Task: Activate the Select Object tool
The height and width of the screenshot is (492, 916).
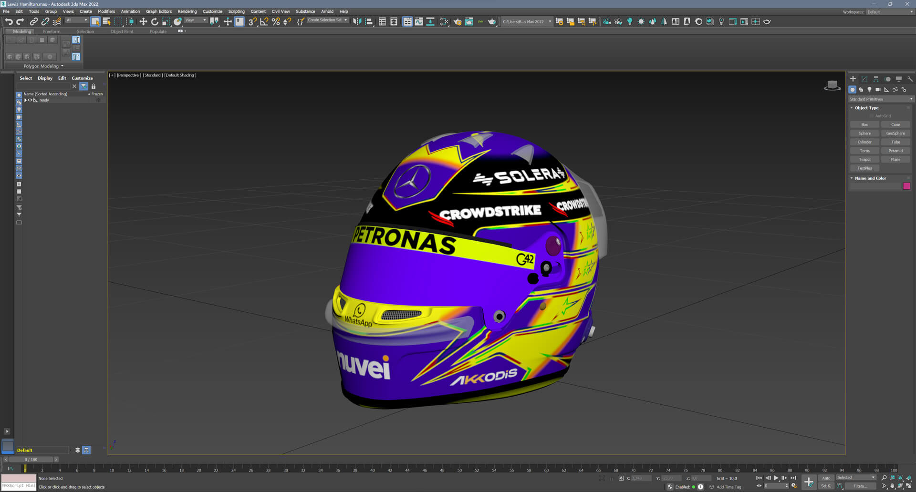Action: [x=95, y=21]
